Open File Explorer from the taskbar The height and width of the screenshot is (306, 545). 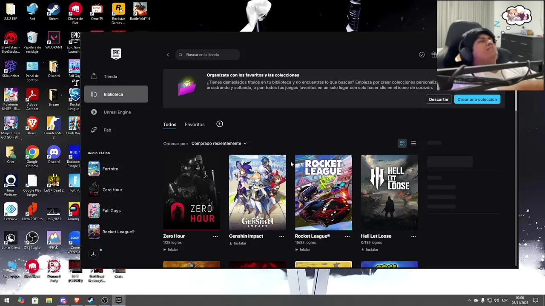[x=49, y=300]
